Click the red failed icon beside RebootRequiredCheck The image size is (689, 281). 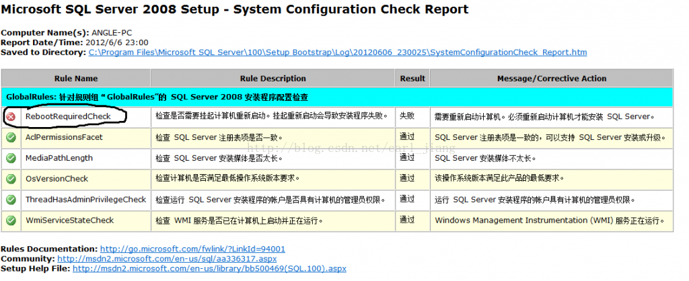(x=11, y=117)
